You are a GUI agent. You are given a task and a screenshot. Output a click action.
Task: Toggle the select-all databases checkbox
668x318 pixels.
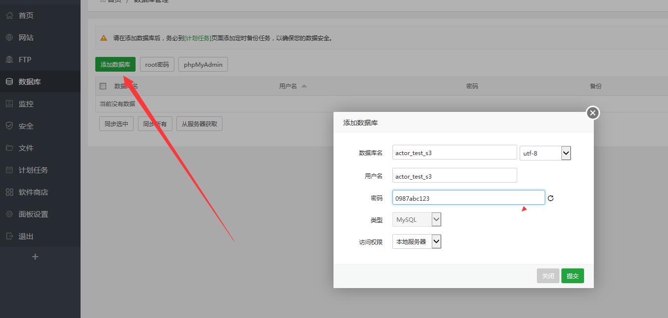tap(103, 86)
